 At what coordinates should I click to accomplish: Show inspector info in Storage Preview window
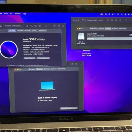click(108, 20)
